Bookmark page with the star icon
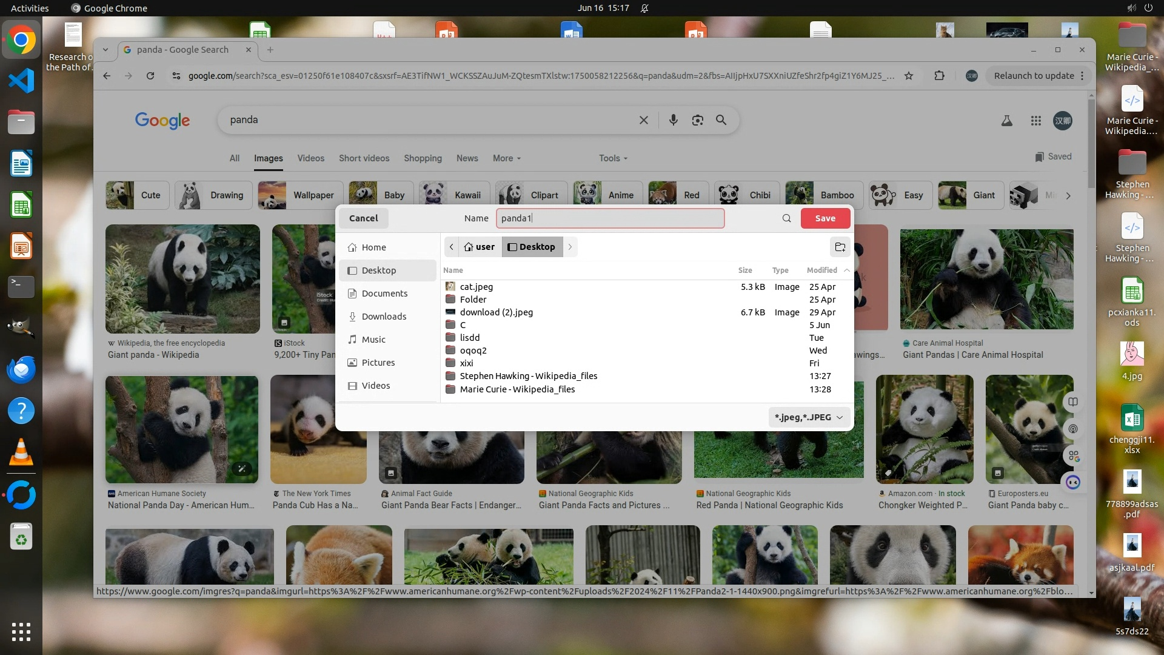The image size is (1164, 655). click(x=908, y=76)
